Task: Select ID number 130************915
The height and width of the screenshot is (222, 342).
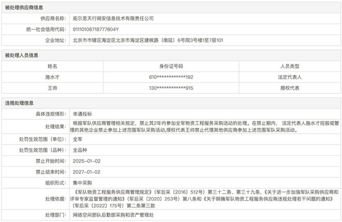Action: (171, 88)
